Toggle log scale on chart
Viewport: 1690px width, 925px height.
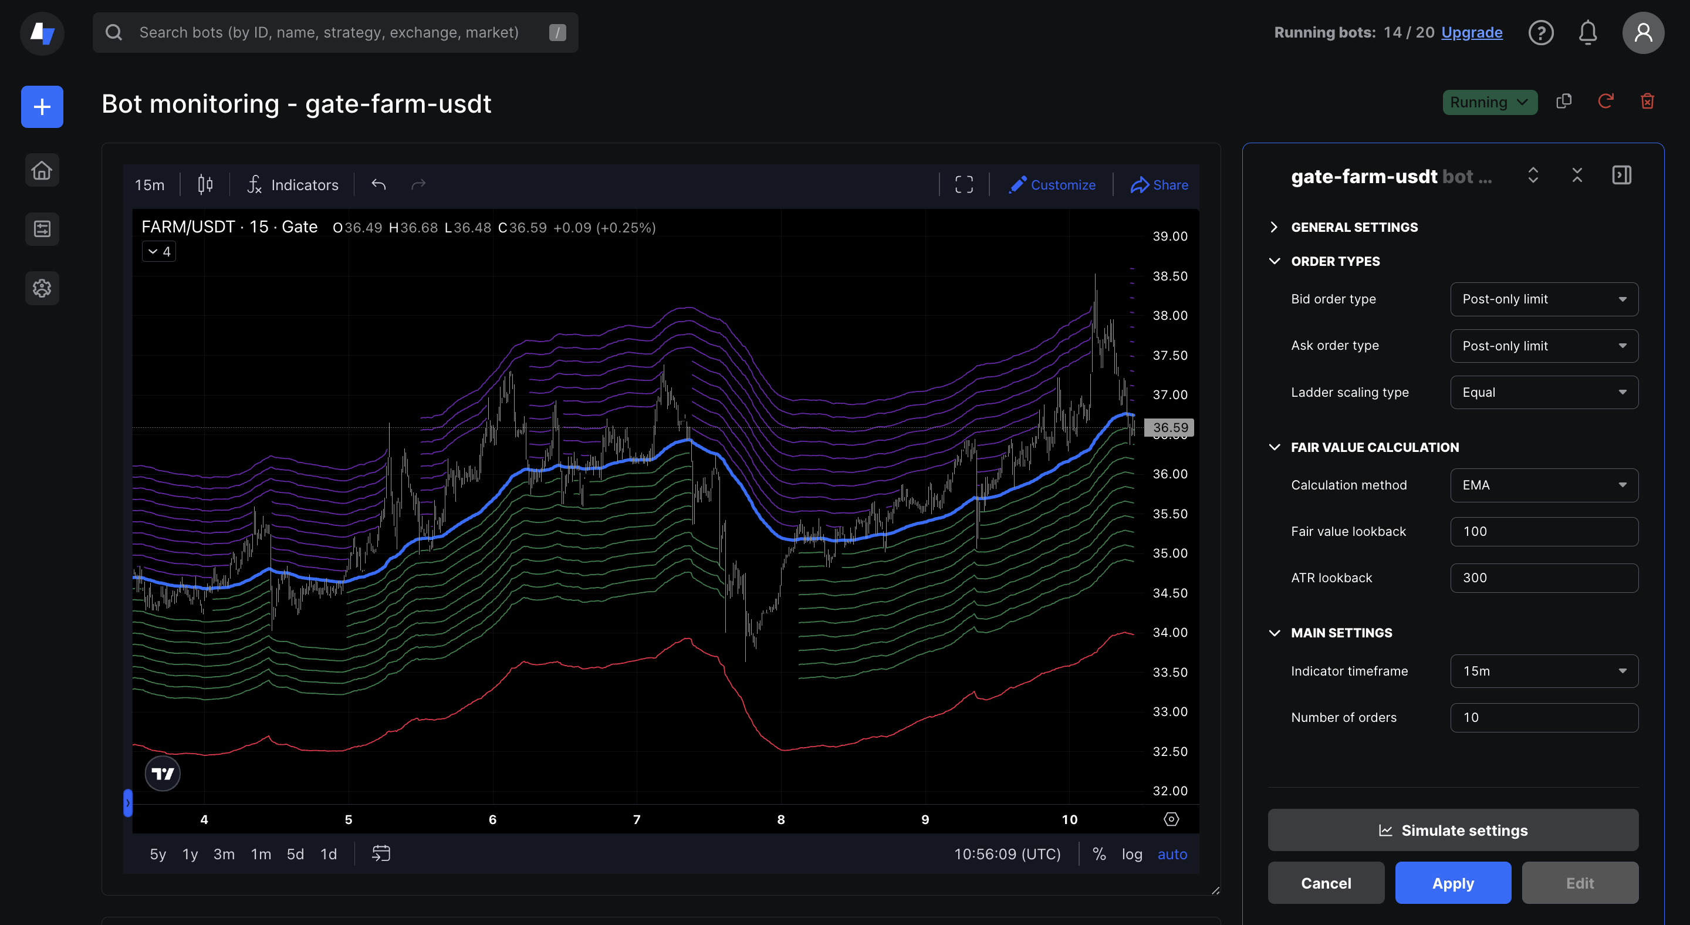[x=1132, y=854]
